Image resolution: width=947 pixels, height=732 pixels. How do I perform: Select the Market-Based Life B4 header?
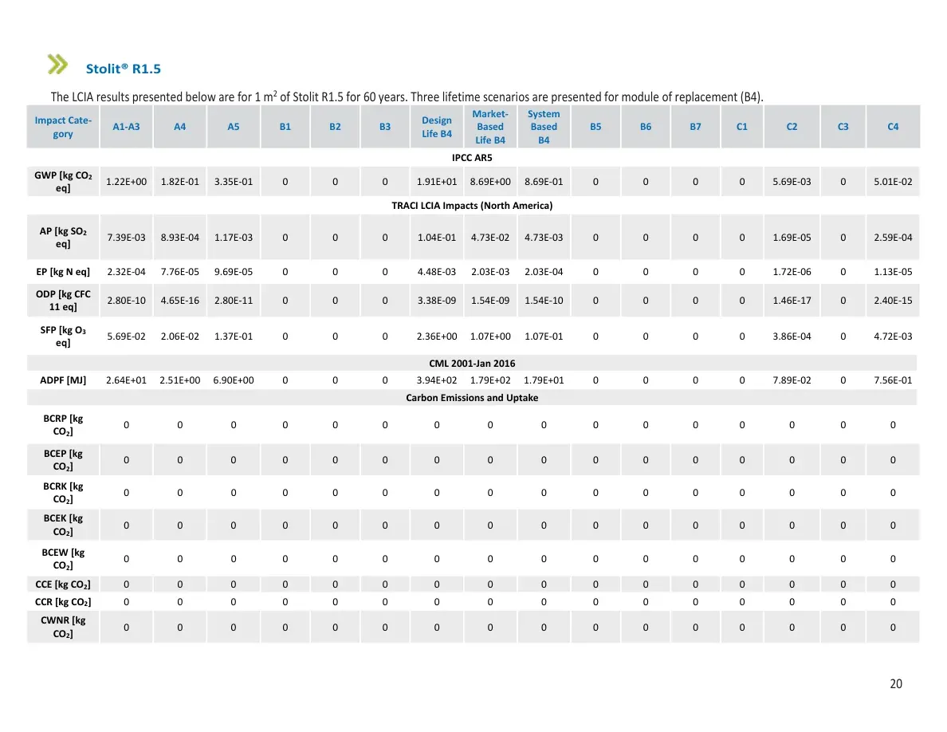coord(489,127)
